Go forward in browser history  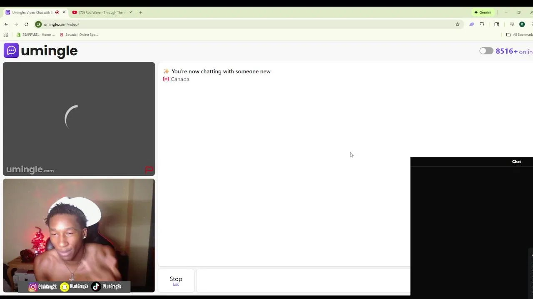[x=16, y=24]
